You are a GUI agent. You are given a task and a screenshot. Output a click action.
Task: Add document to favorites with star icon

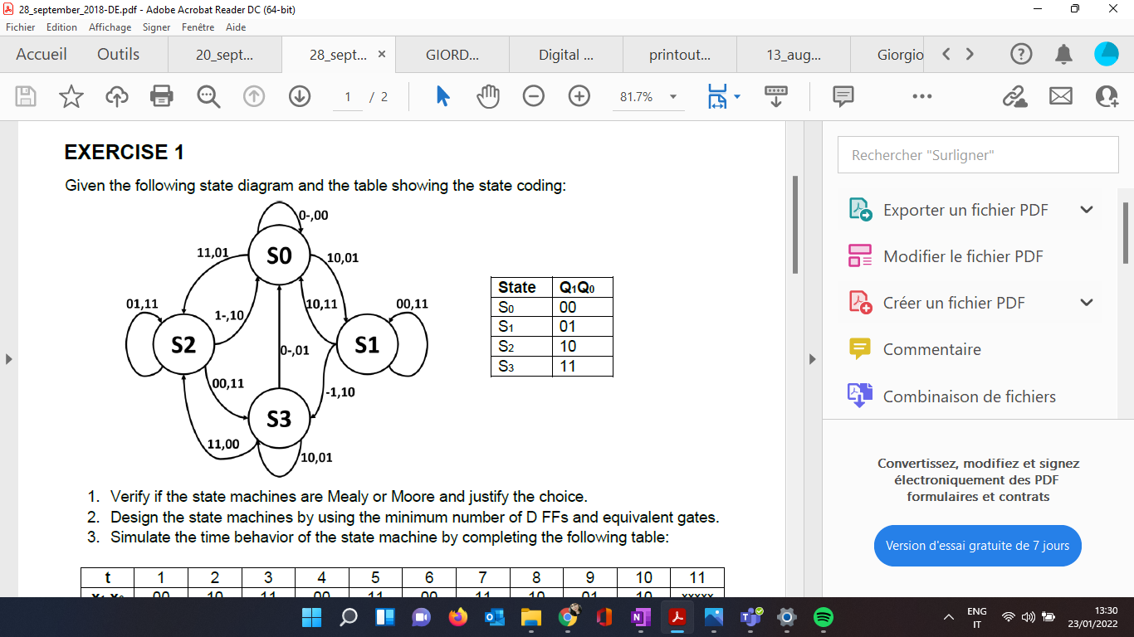71,96
